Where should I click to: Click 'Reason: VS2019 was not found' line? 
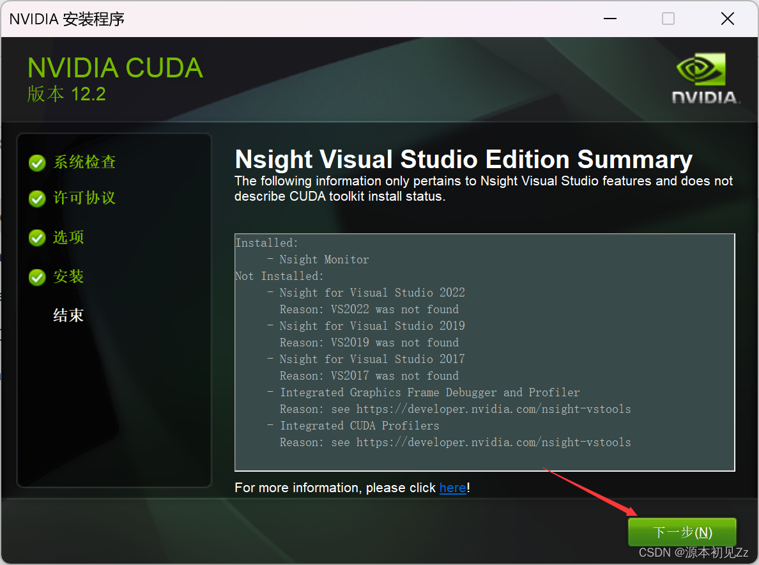pyautogui.click(x=369, y=343)
